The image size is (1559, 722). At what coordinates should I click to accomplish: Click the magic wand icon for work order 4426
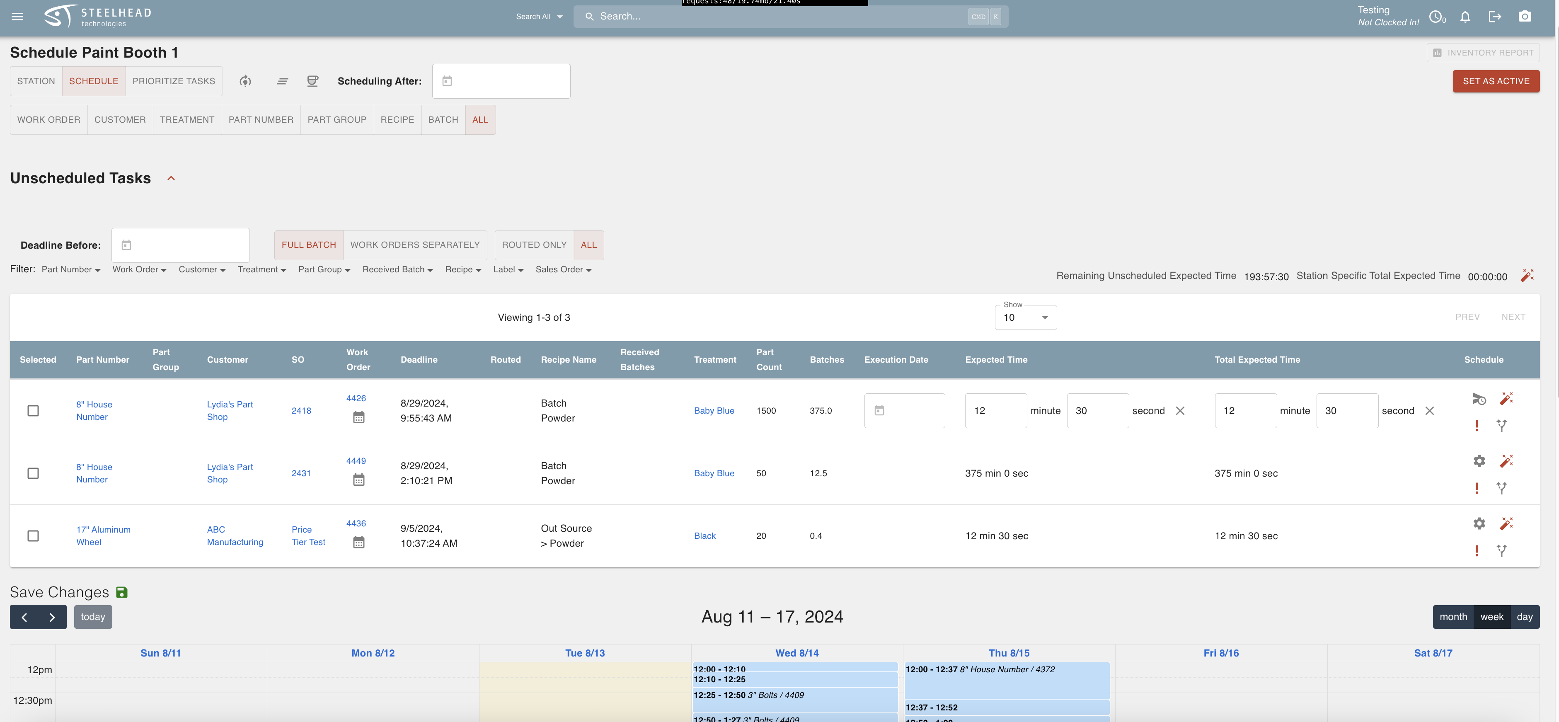(1506, 398)
